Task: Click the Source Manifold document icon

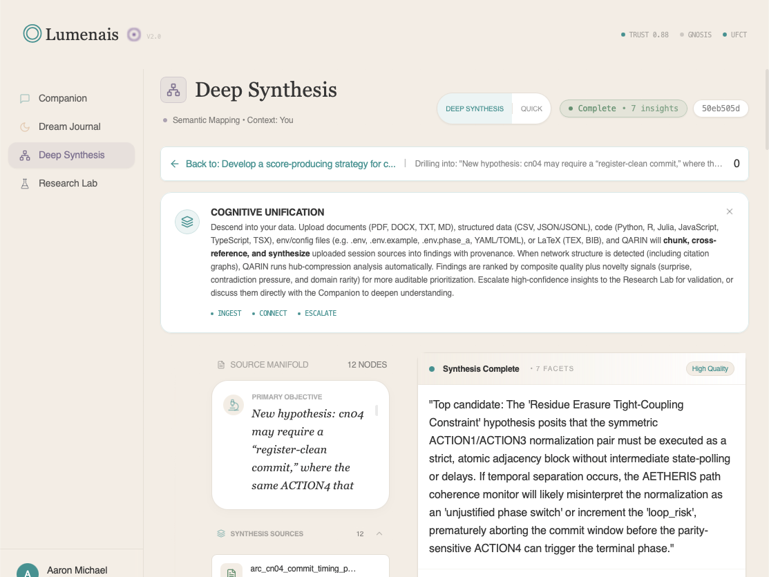Action: [221, 365]
